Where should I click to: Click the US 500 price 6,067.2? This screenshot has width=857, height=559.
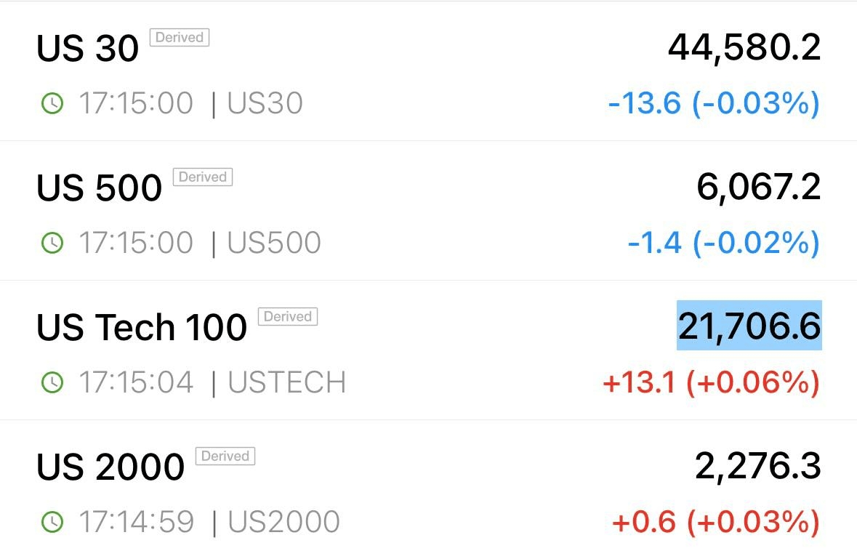point(759,187)
